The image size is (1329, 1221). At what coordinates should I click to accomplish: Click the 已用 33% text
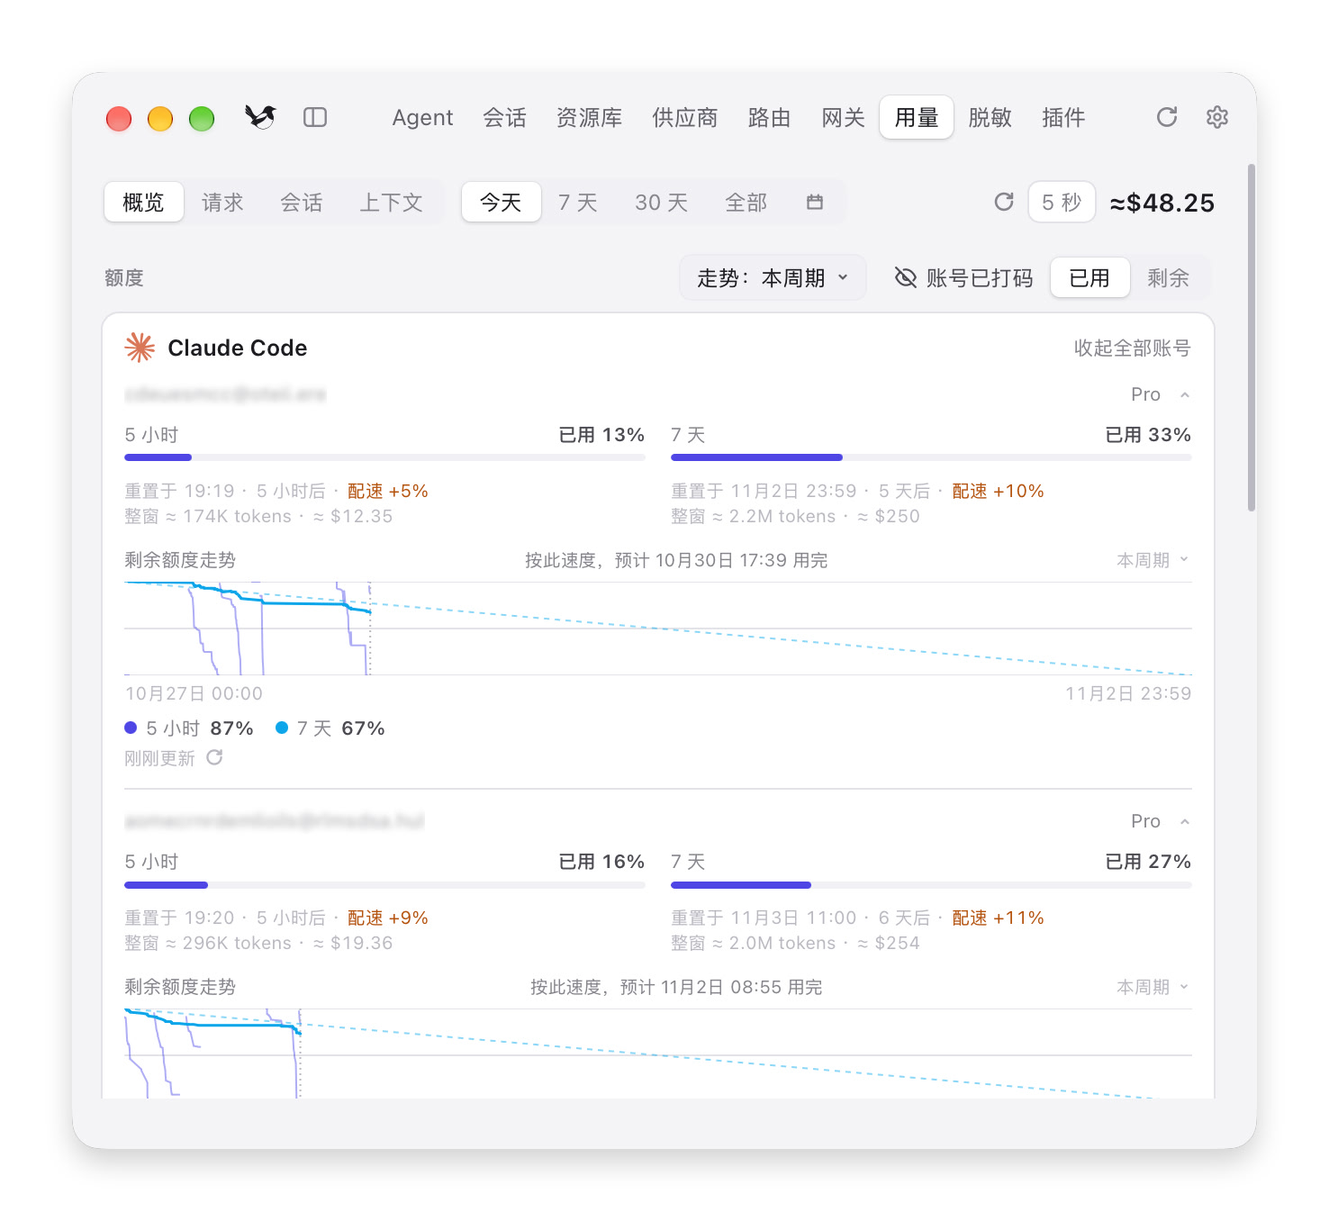1148,435
